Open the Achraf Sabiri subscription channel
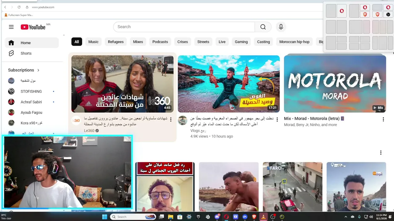This screenshot has width=394, height=221. tap(32, 102)
